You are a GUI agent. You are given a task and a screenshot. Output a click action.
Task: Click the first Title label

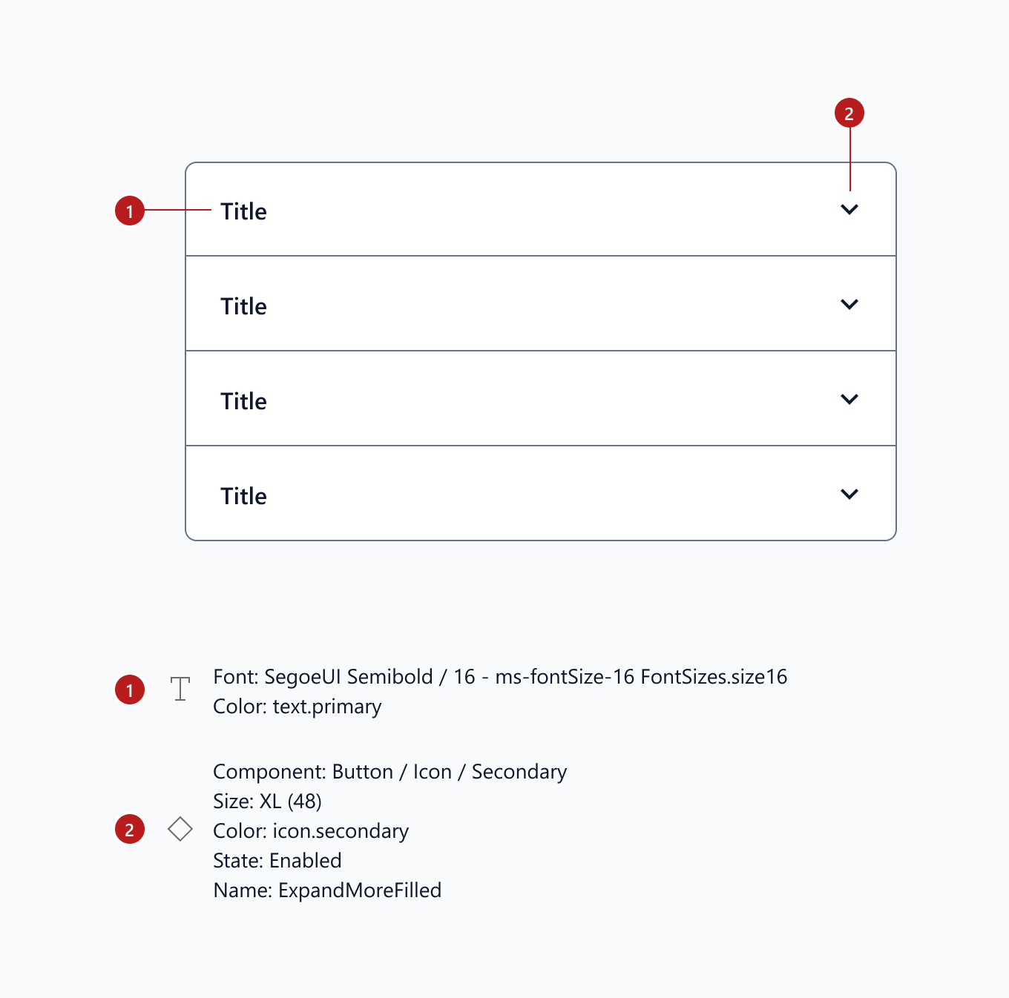tap(243, 211)
